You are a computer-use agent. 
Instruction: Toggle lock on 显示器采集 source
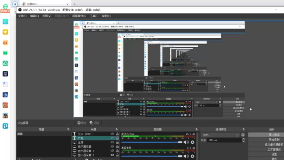[x=118, y=146]
